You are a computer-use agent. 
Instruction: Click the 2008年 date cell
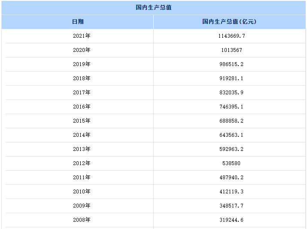pos(82,220)
